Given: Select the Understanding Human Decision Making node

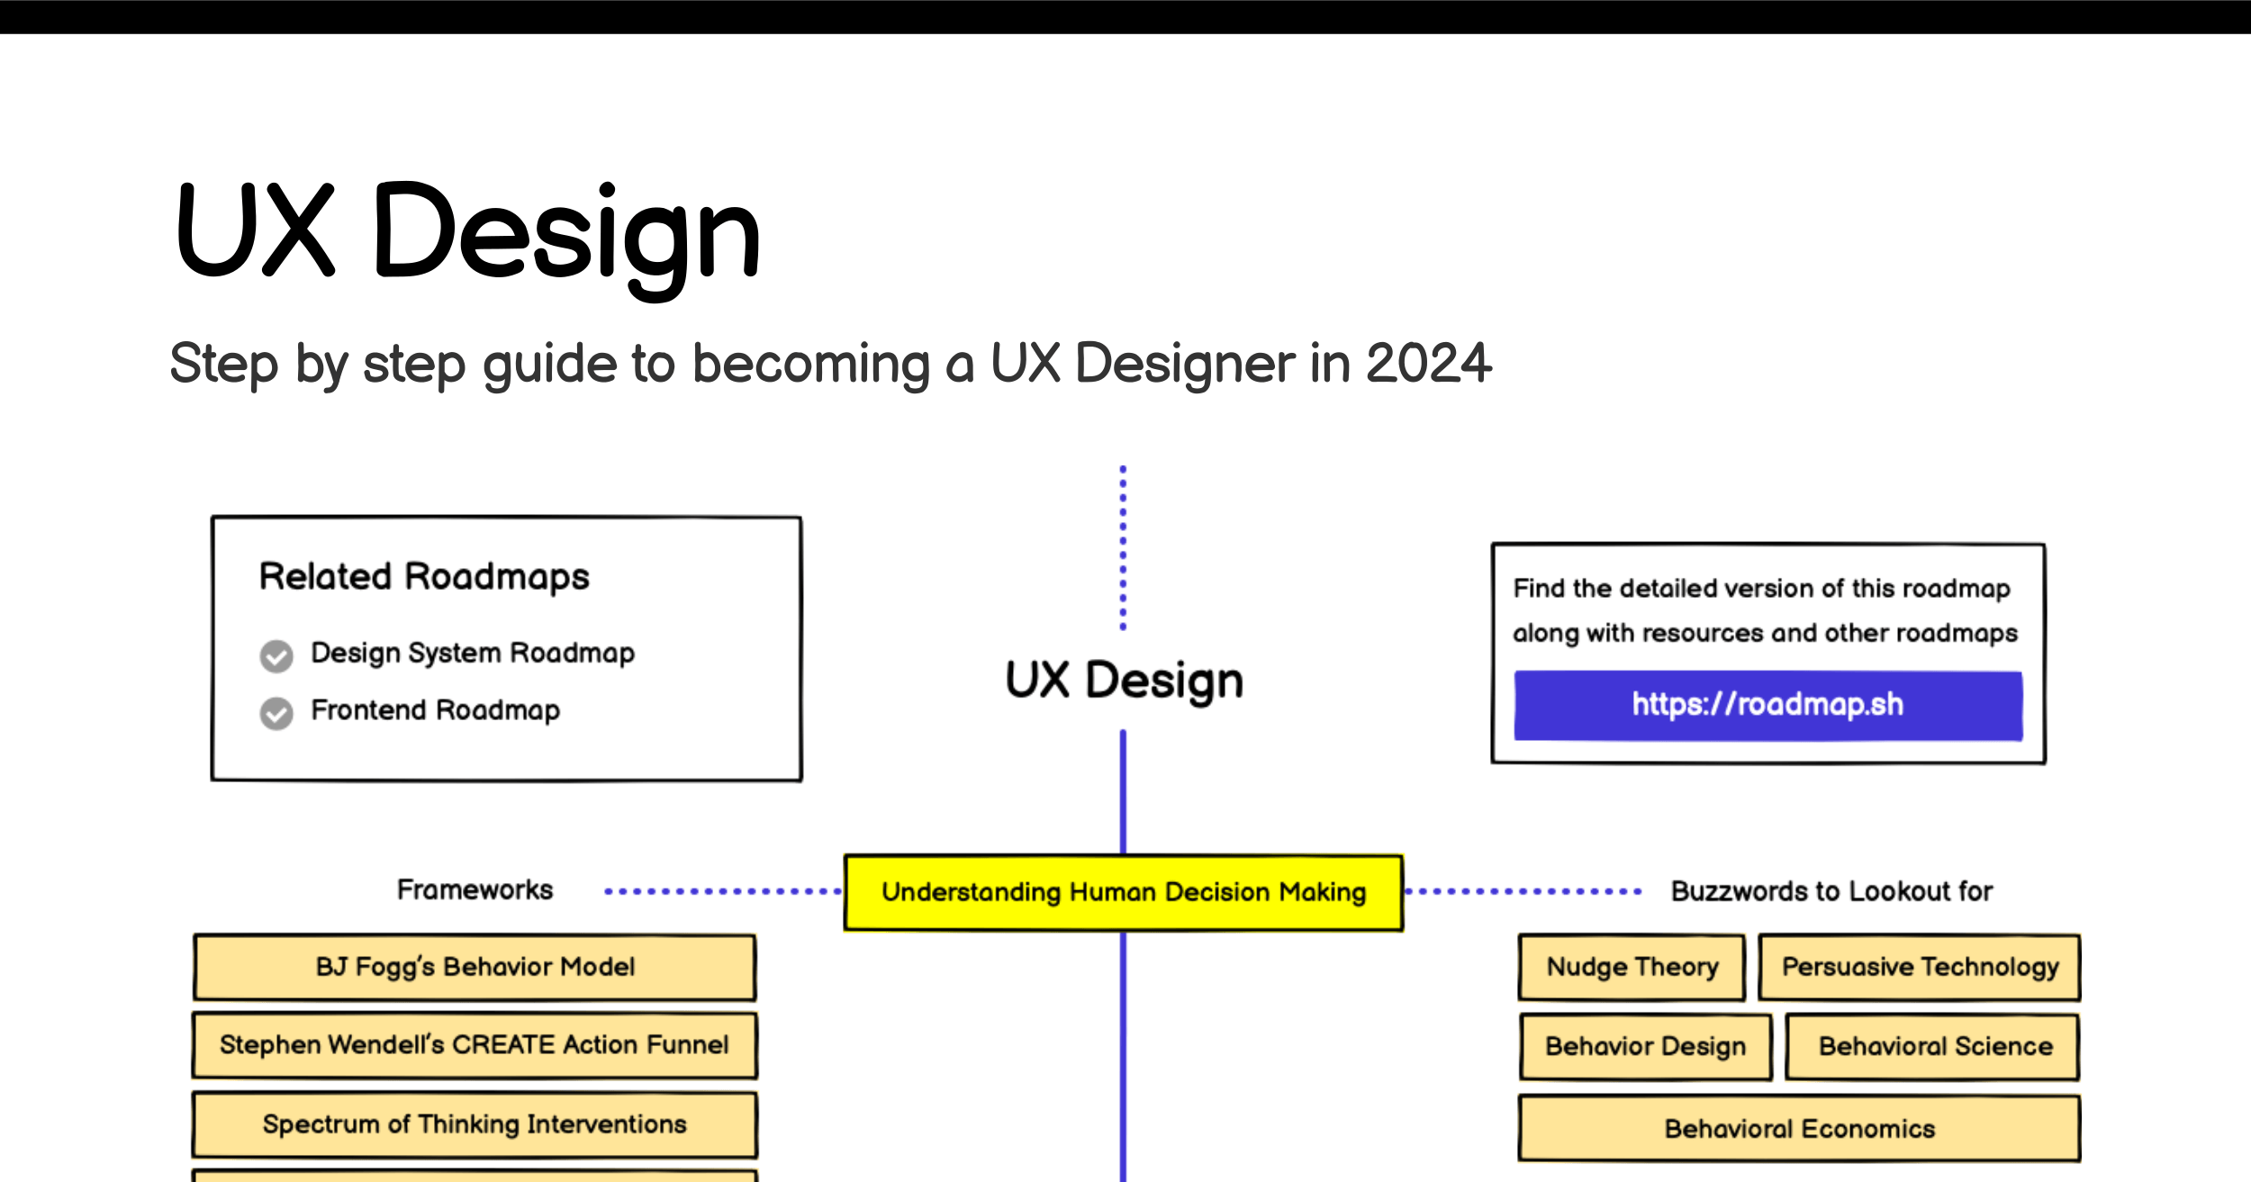Looking at the screenshot, I should pos(1123,892).
